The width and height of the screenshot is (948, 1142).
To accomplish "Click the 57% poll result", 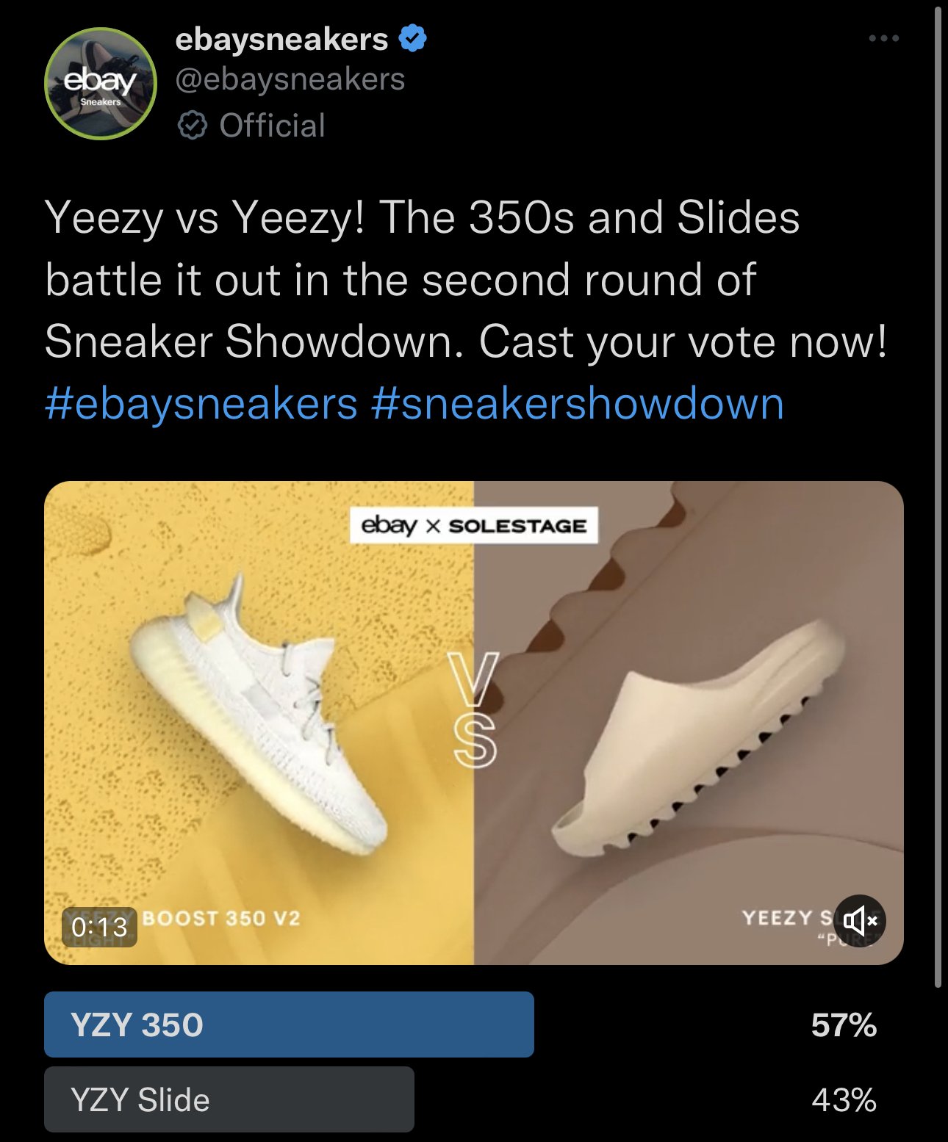I will click(x=844, y=1025).
